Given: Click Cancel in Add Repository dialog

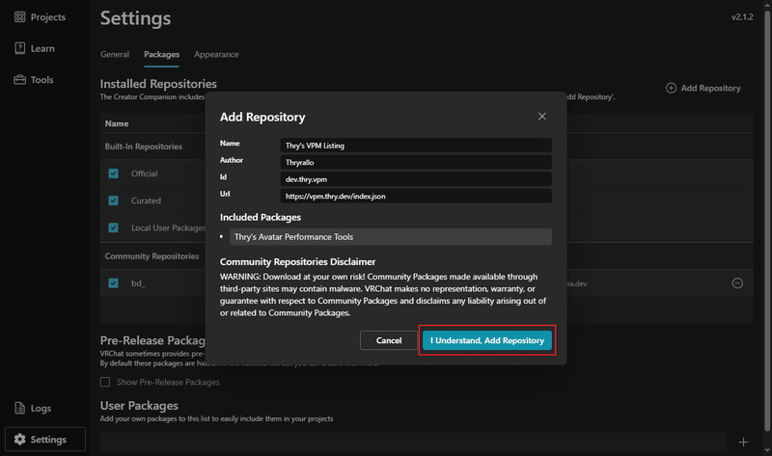Looking at the screenshot, I should [389, 340].
